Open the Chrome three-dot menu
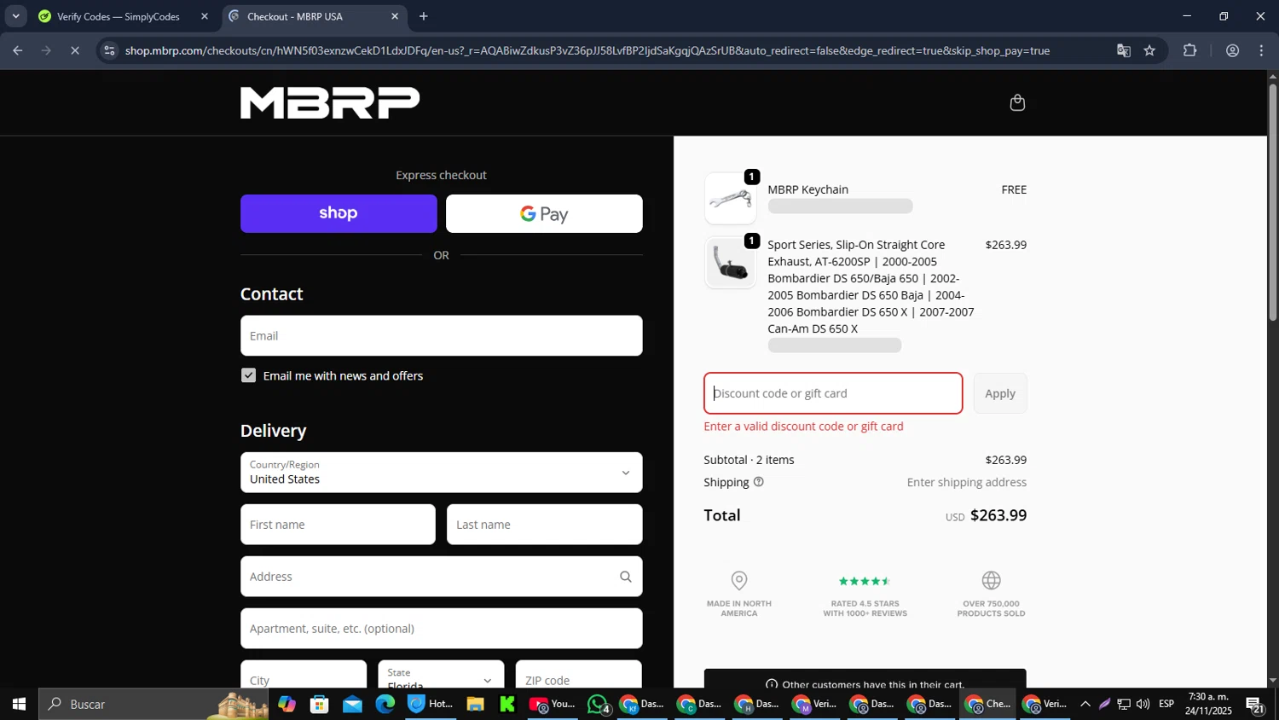 tap(1261, 51)
